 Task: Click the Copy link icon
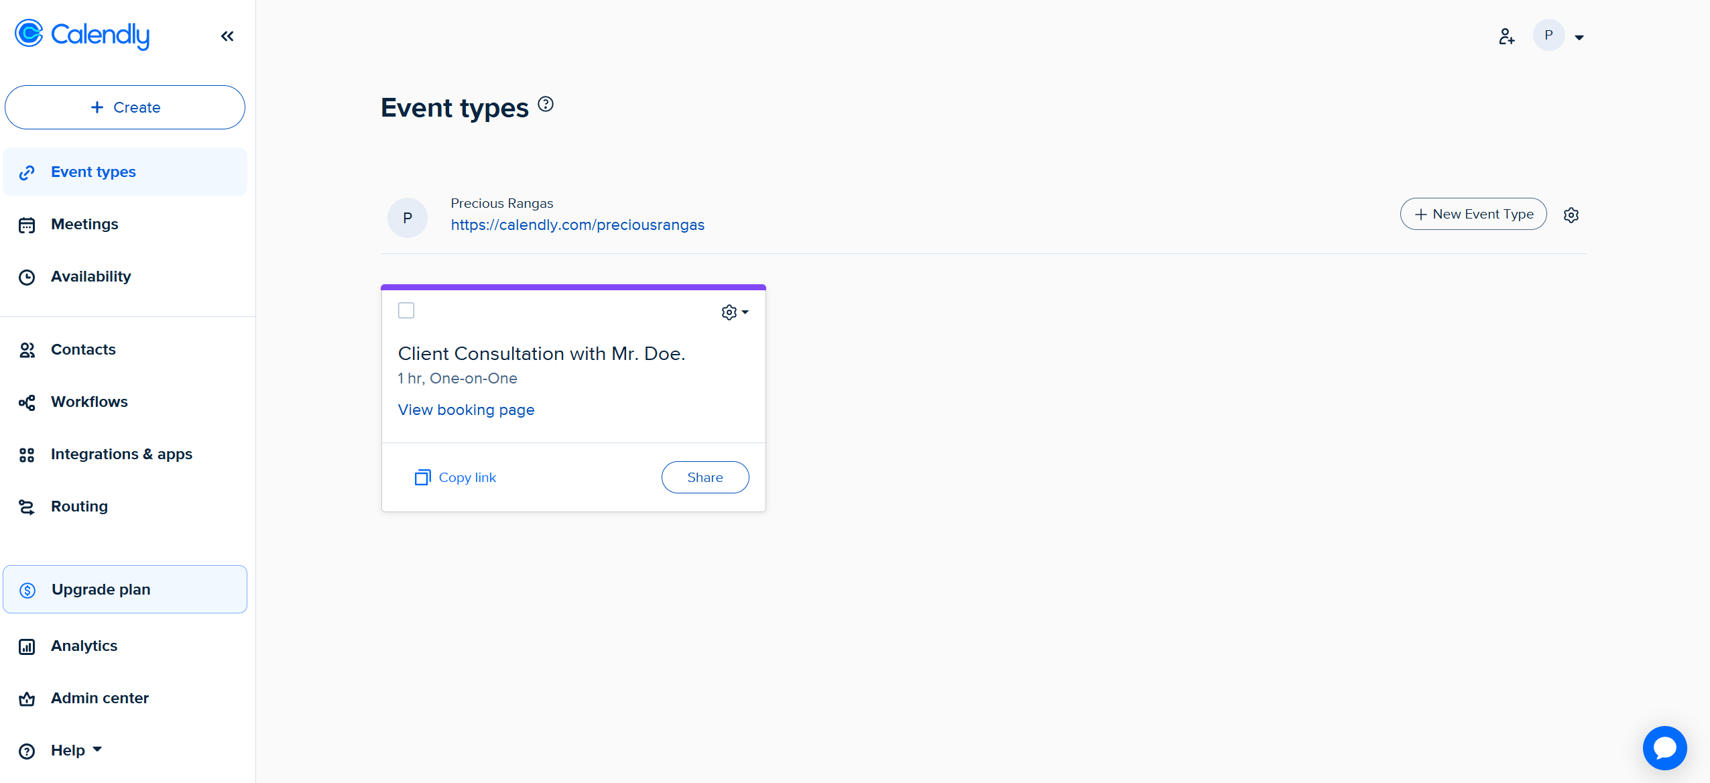(422, 477)
